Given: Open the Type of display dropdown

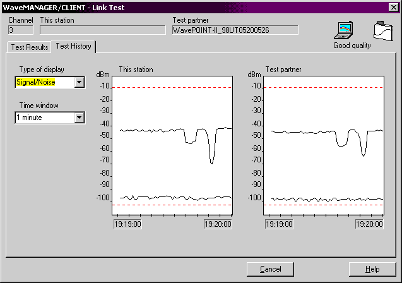Looking at the screenshot, I should point(79,81).
